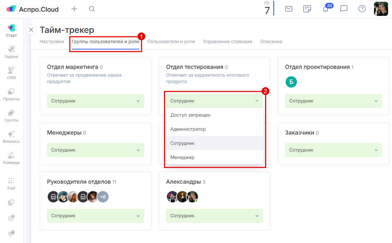
Task: Click the plus icon to create
Action: click(74, 9)
